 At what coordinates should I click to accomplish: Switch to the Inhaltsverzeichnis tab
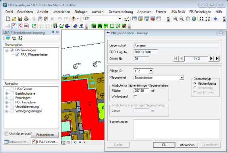(x=17, y=142)
